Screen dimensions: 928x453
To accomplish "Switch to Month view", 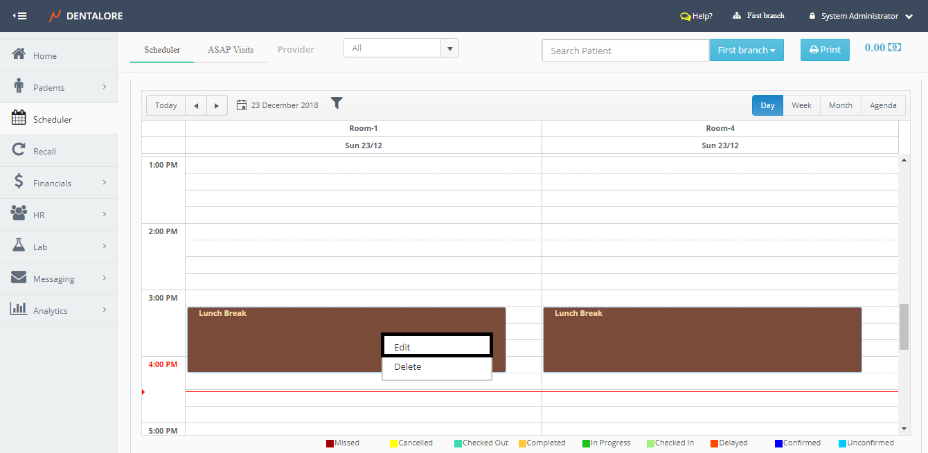I will [x=840, y=105].
